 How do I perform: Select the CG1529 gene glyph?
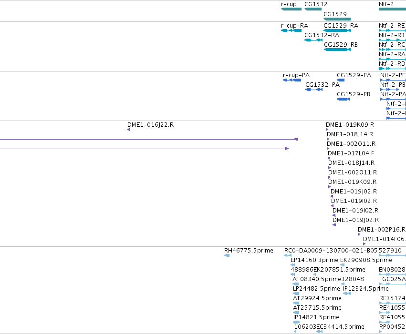[x=337, y=19]
